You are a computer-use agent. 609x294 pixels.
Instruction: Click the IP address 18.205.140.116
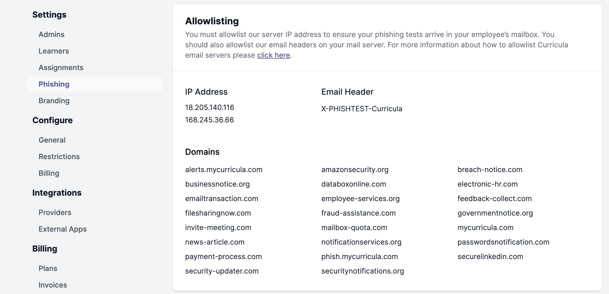click(209, 107)
